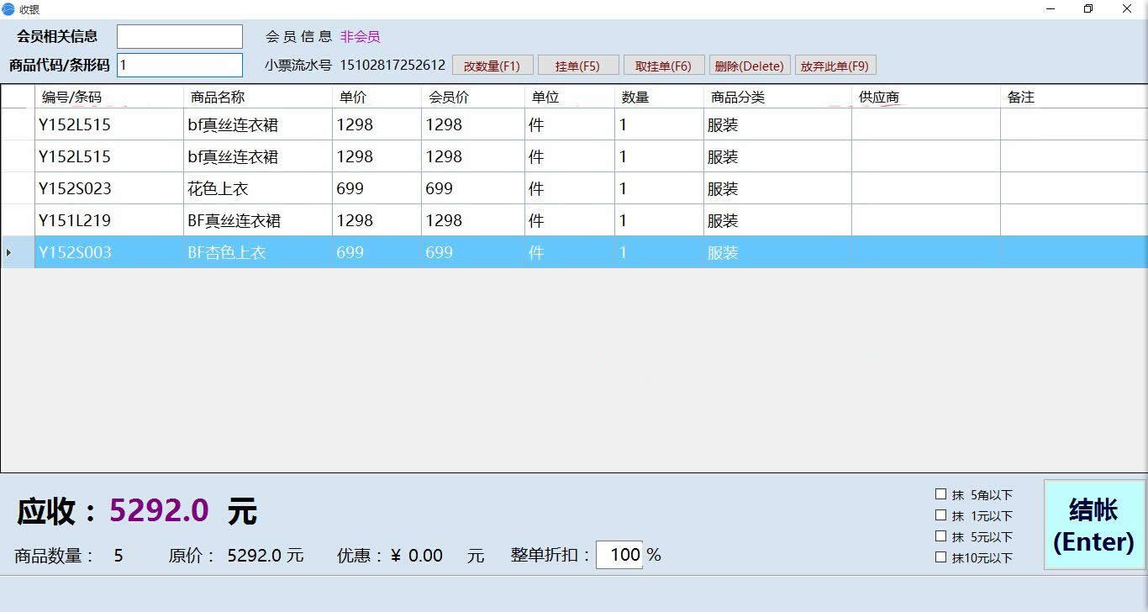Click the 删除(Delete) button to remove item

click(x=749, y=65)
